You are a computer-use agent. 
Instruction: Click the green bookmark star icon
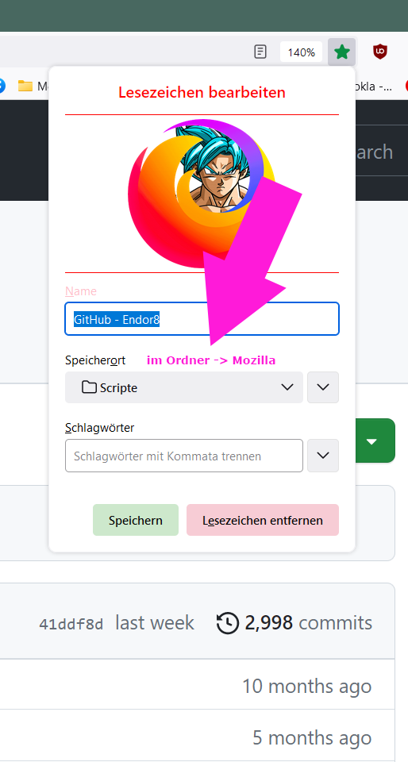[342, 52]
